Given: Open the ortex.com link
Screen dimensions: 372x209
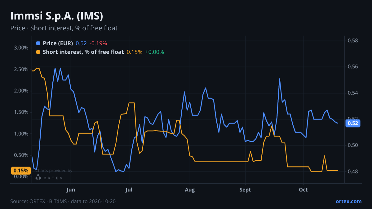Looking at the screenshot, I should coord(349,201).
